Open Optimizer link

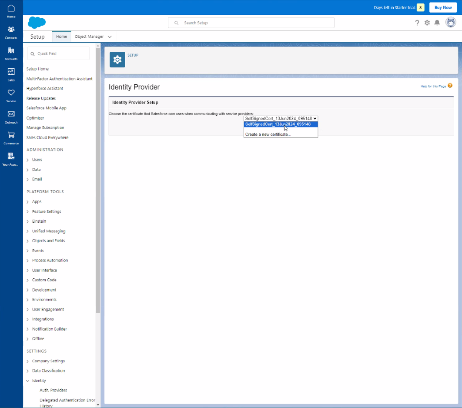click(x=35, y=118)
